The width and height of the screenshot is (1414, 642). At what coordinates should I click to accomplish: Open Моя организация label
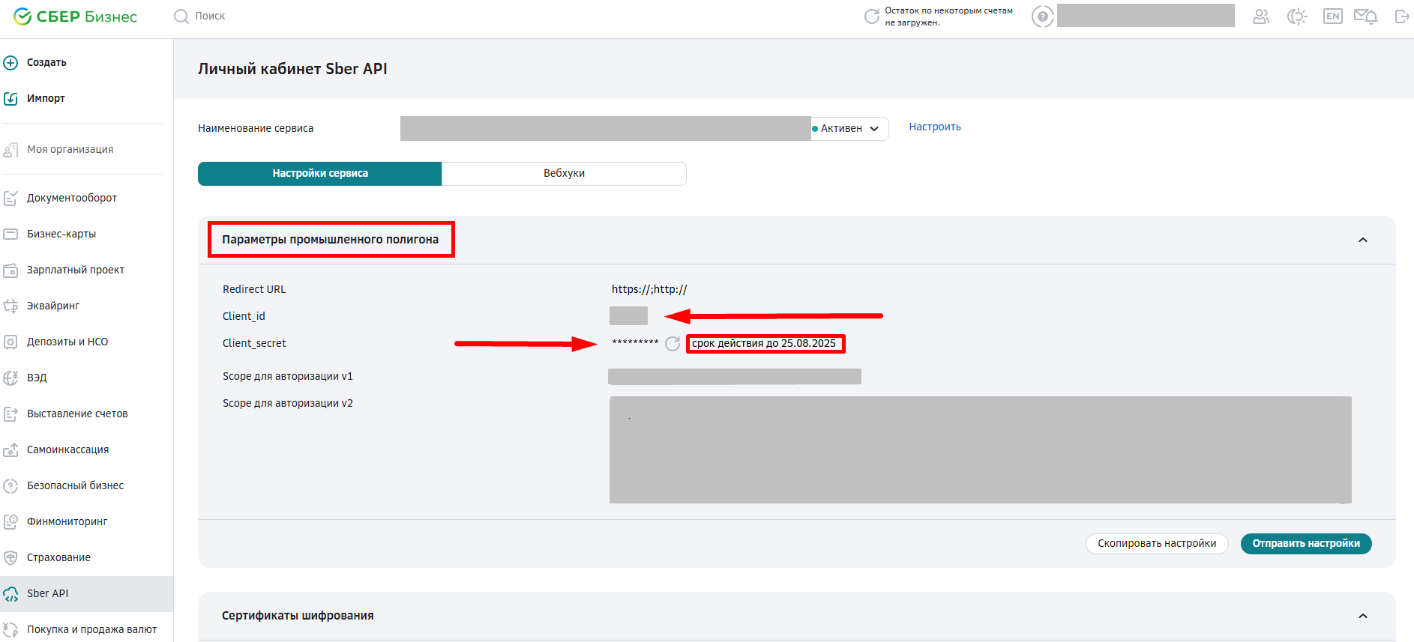(x=70, y=149)
